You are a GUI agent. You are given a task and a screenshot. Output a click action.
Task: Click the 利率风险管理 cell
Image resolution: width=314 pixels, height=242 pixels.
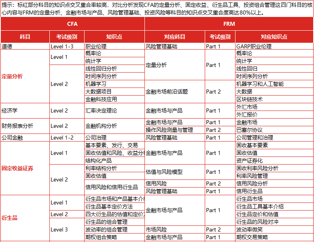(x=274, y=176)
